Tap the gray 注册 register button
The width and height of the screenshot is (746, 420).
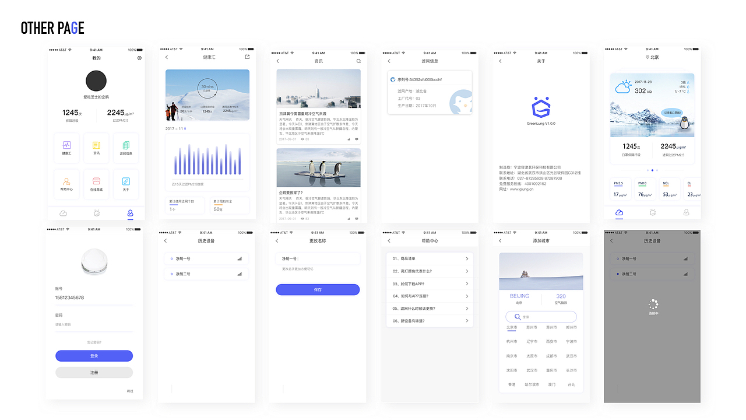94,372
